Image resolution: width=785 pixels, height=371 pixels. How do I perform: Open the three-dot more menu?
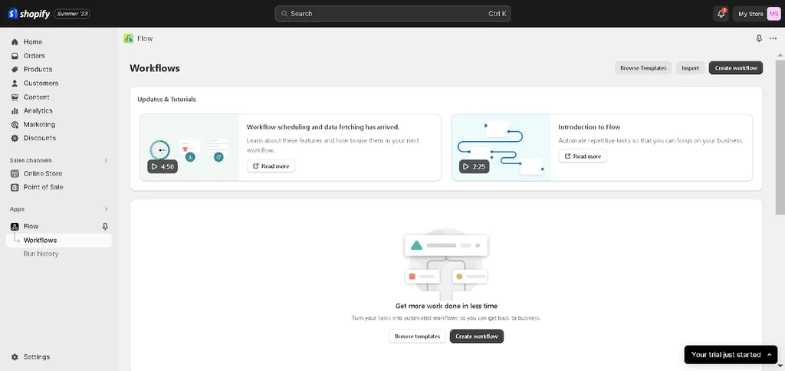point(773,38)
